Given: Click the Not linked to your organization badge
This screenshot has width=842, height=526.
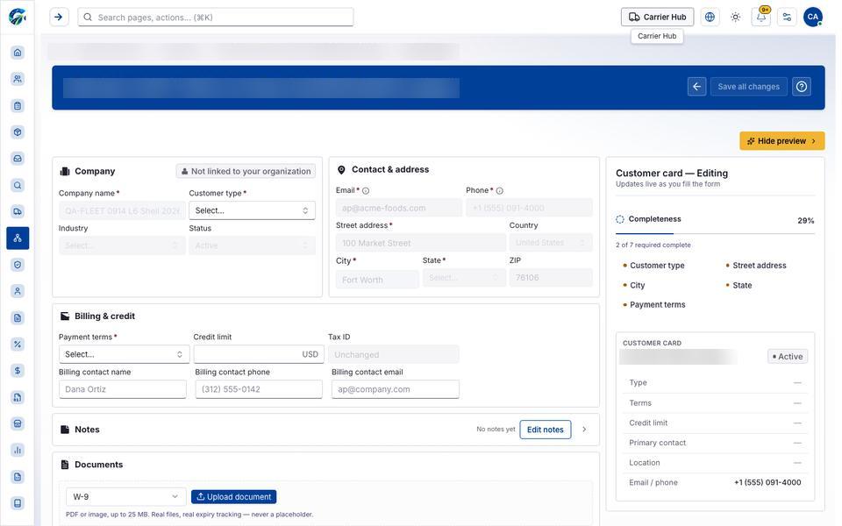Looking at the screenshot, I should point(246,171).
